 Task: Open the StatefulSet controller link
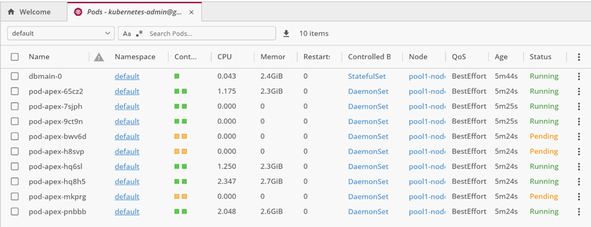point(367,76)
